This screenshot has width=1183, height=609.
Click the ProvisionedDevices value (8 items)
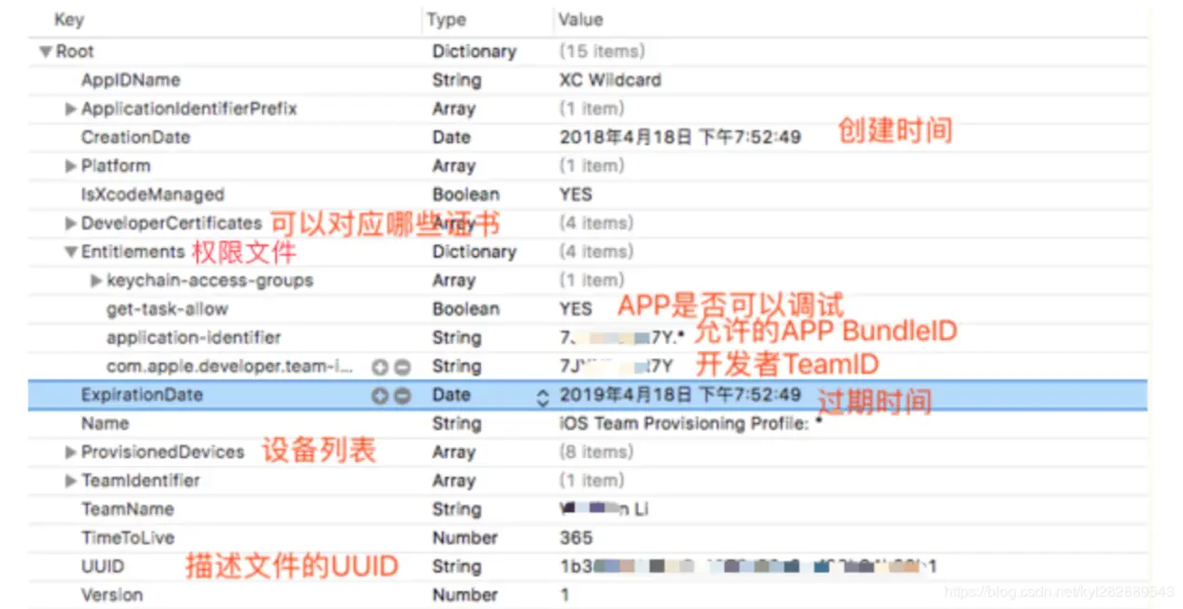pyautogui.click(x=595, y=452)
